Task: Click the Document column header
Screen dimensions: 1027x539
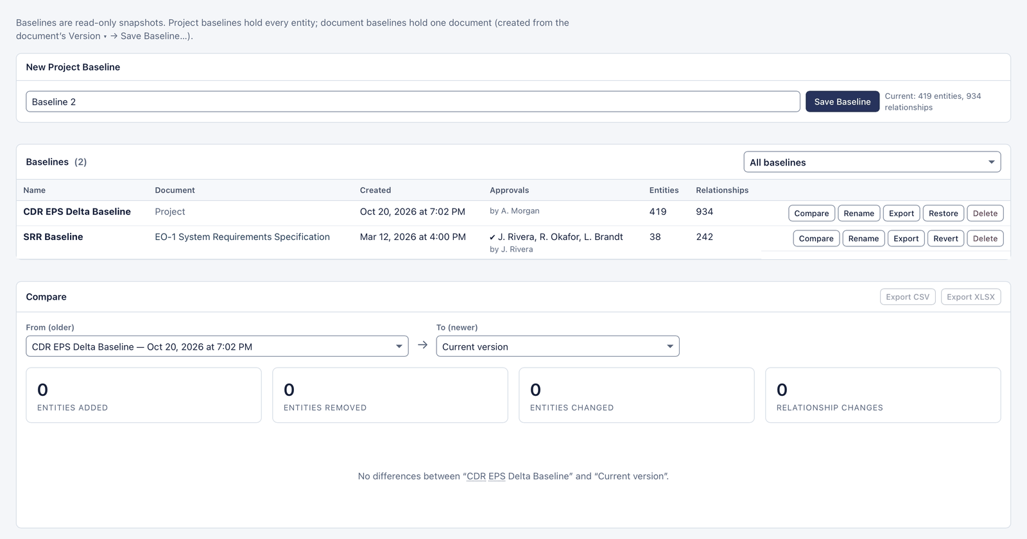Action: (175, 190)
